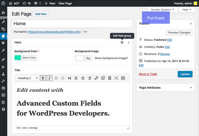Click the remove link icon
199x136 pixels.
pyautogui.click(x=103, y=78)
